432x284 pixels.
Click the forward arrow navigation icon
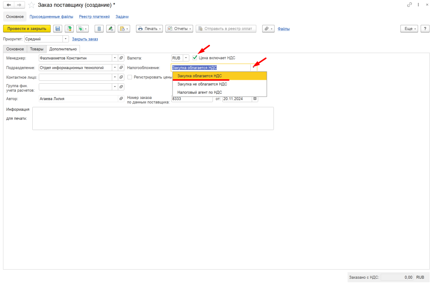[x=19, y=5]
